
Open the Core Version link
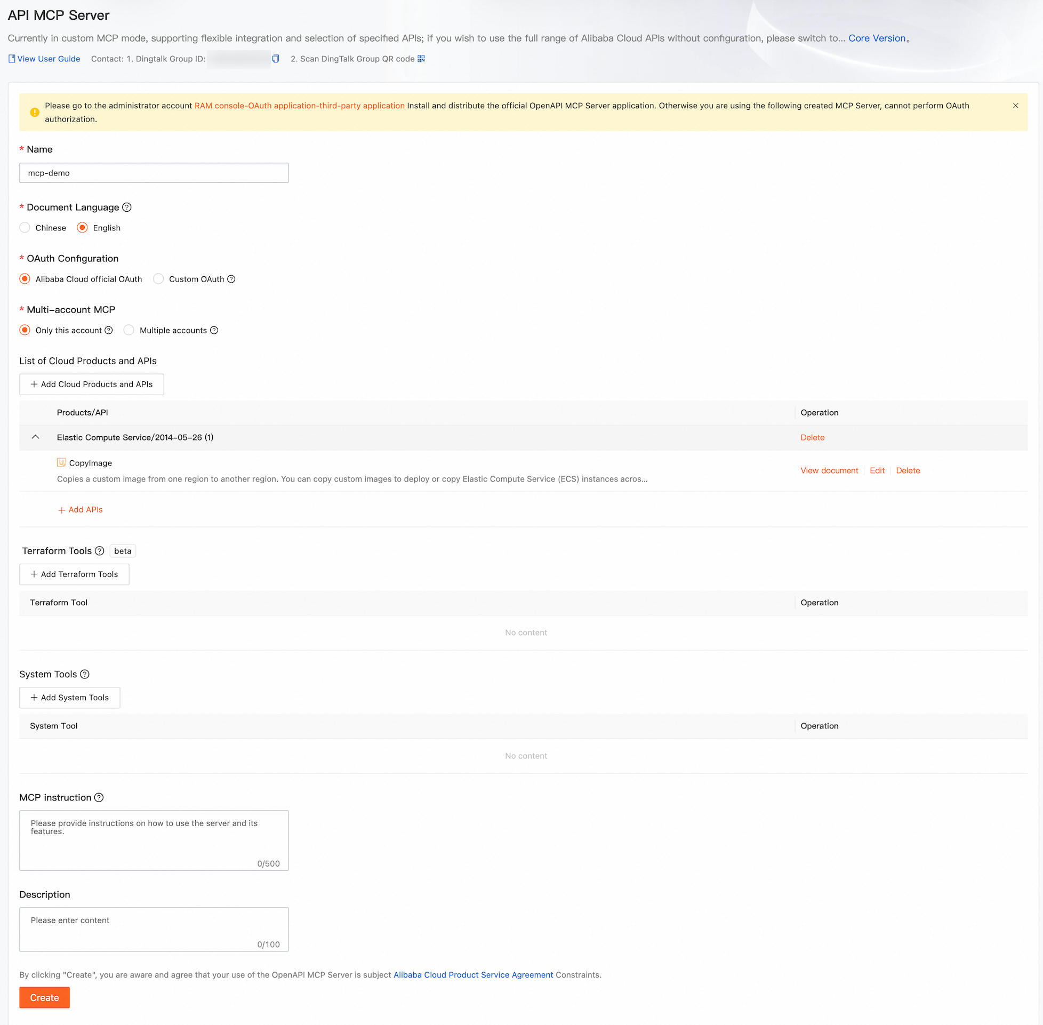coord(877,38)
